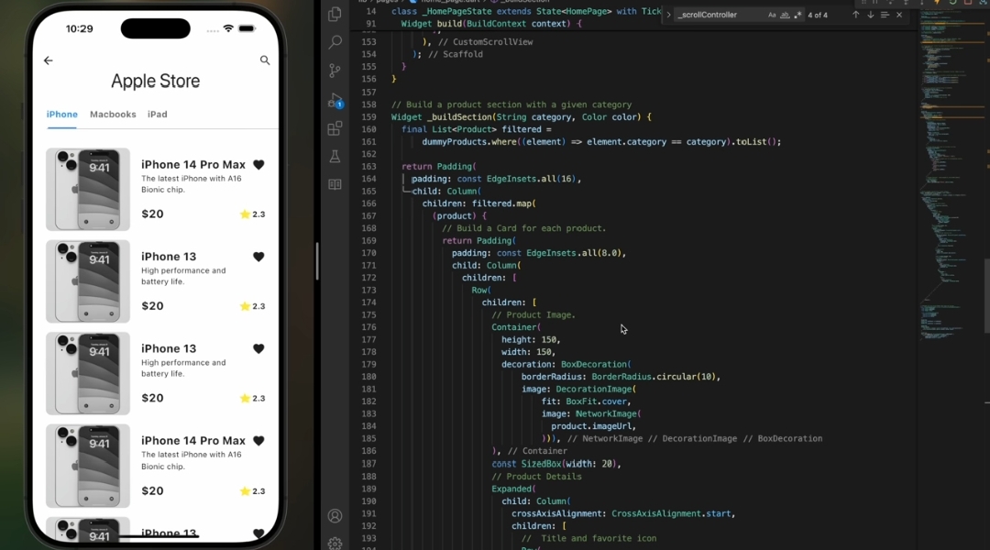Viewport: 990px width, 550px height.
Task: Go to next match in find widget
Action: point(870,15)
